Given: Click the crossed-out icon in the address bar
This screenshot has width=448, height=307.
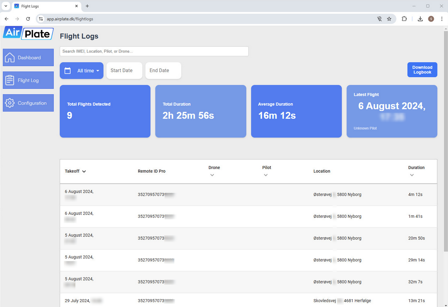Looking at the screenshot, I should point(379,19).
